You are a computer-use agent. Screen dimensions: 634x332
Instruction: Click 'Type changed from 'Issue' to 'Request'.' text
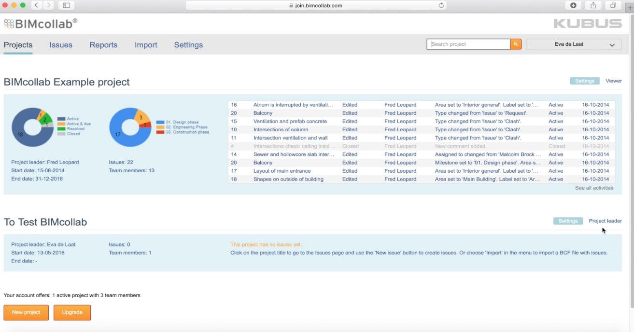tap(481, 113)
